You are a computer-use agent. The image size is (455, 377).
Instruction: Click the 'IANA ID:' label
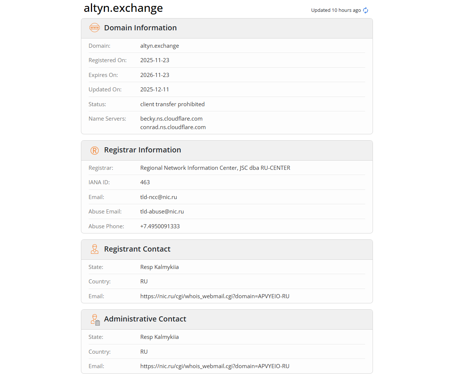(x=99, y=182)
